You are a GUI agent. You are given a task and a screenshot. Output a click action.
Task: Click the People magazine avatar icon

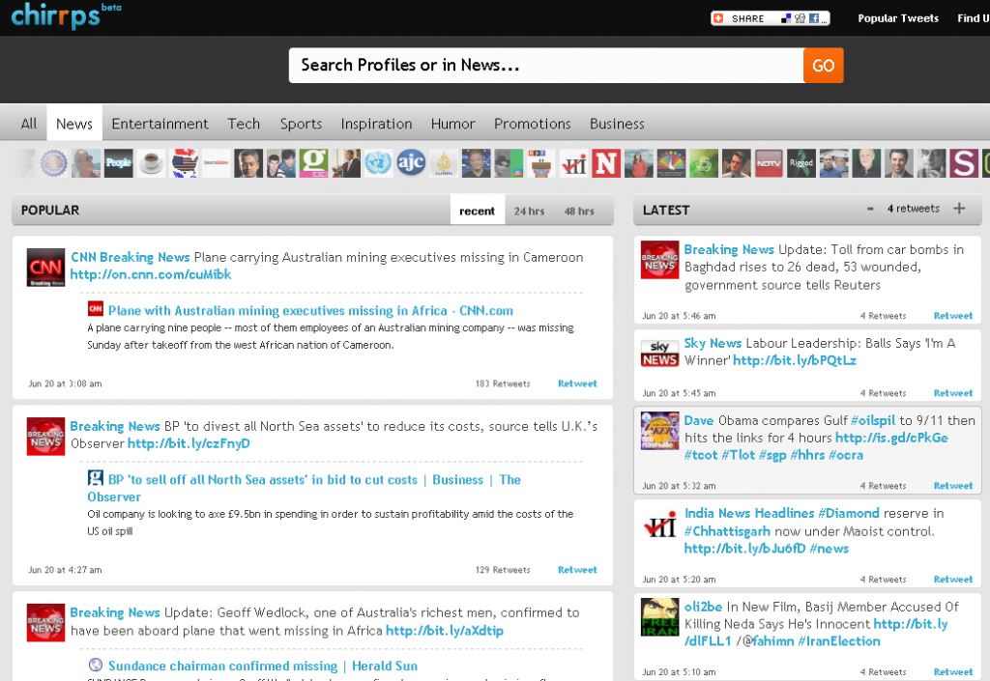(x=118, y=163)
